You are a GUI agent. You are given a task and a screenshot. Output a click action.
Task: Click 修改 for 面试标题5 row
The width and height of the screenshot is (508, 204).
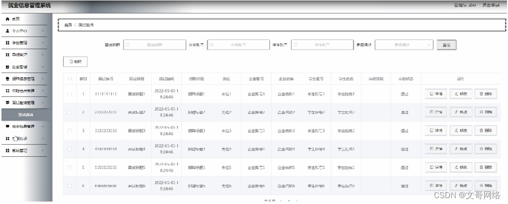pos(461,167)
